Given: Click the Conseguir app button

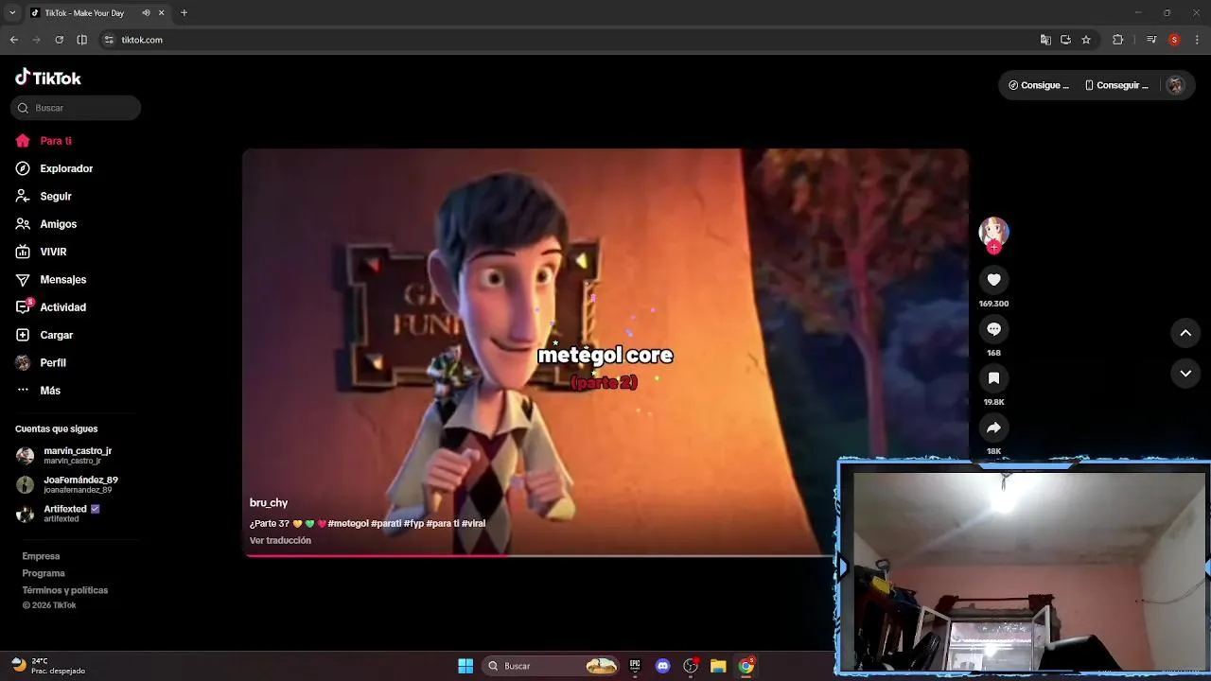Looking at the screenshot, I should [x=1116, y=85].
